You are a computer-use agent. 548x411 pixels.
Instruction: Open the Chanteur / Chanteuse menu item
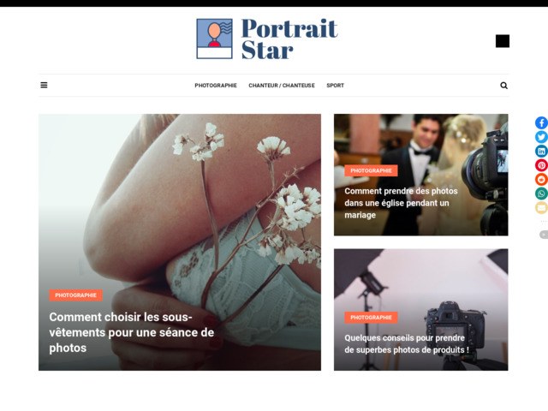click(282, 86)
